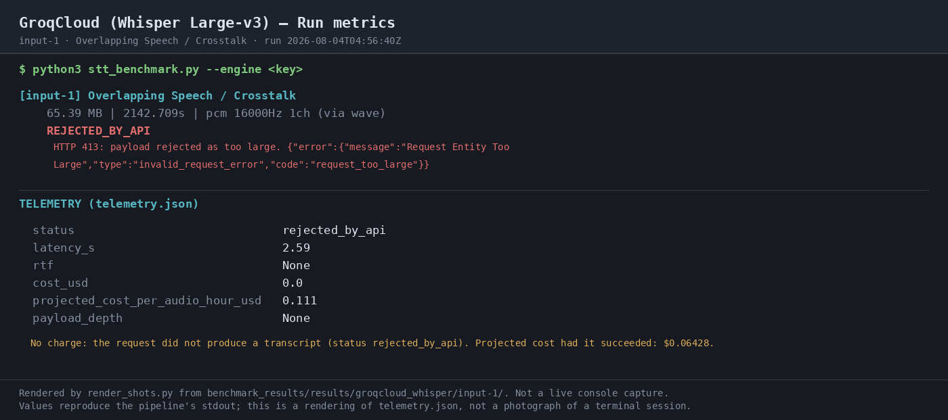
Task: Select the error JSON line with 'request_too_large'
Action: click(241, 165)
